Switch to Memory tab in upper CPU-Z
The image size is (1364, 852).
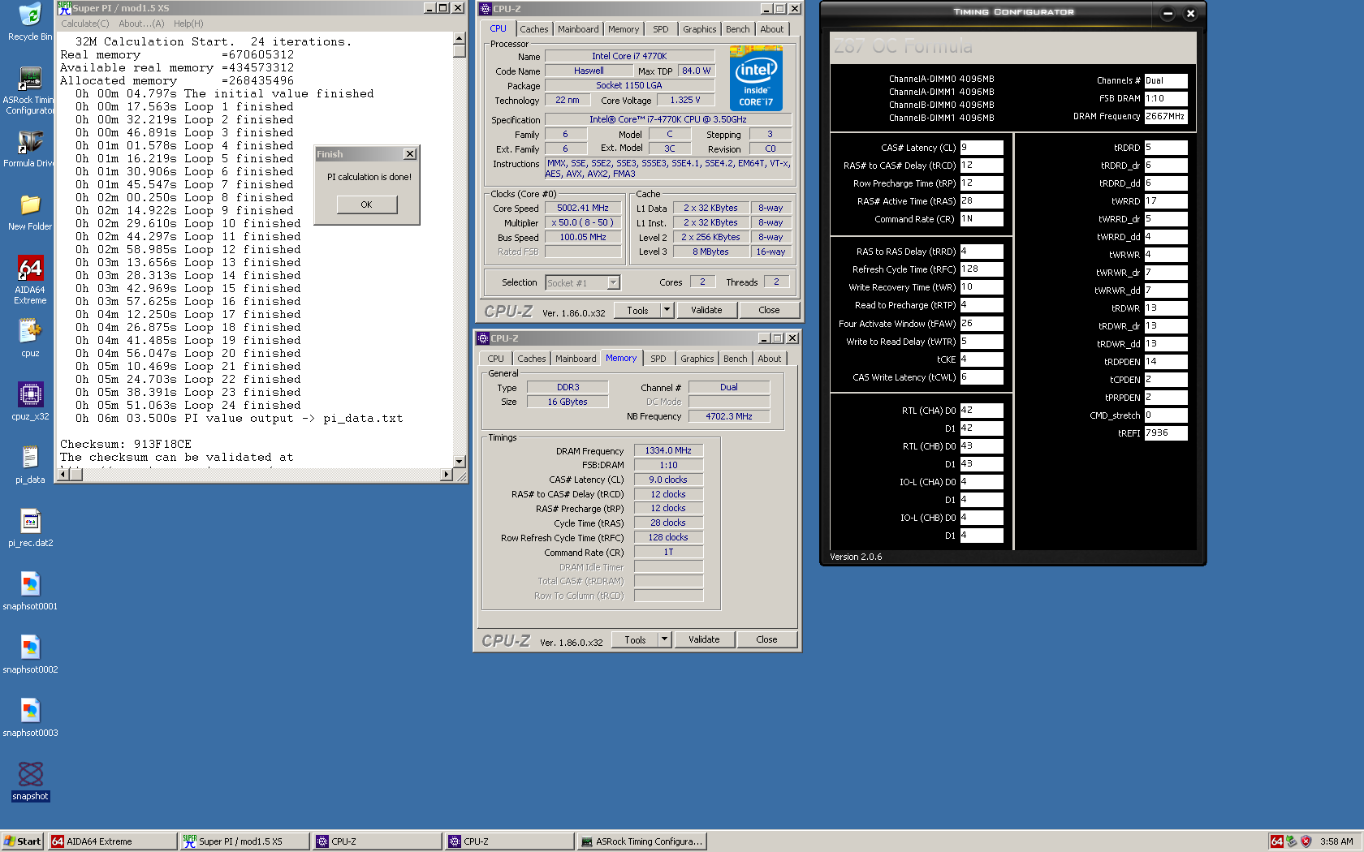624,29
